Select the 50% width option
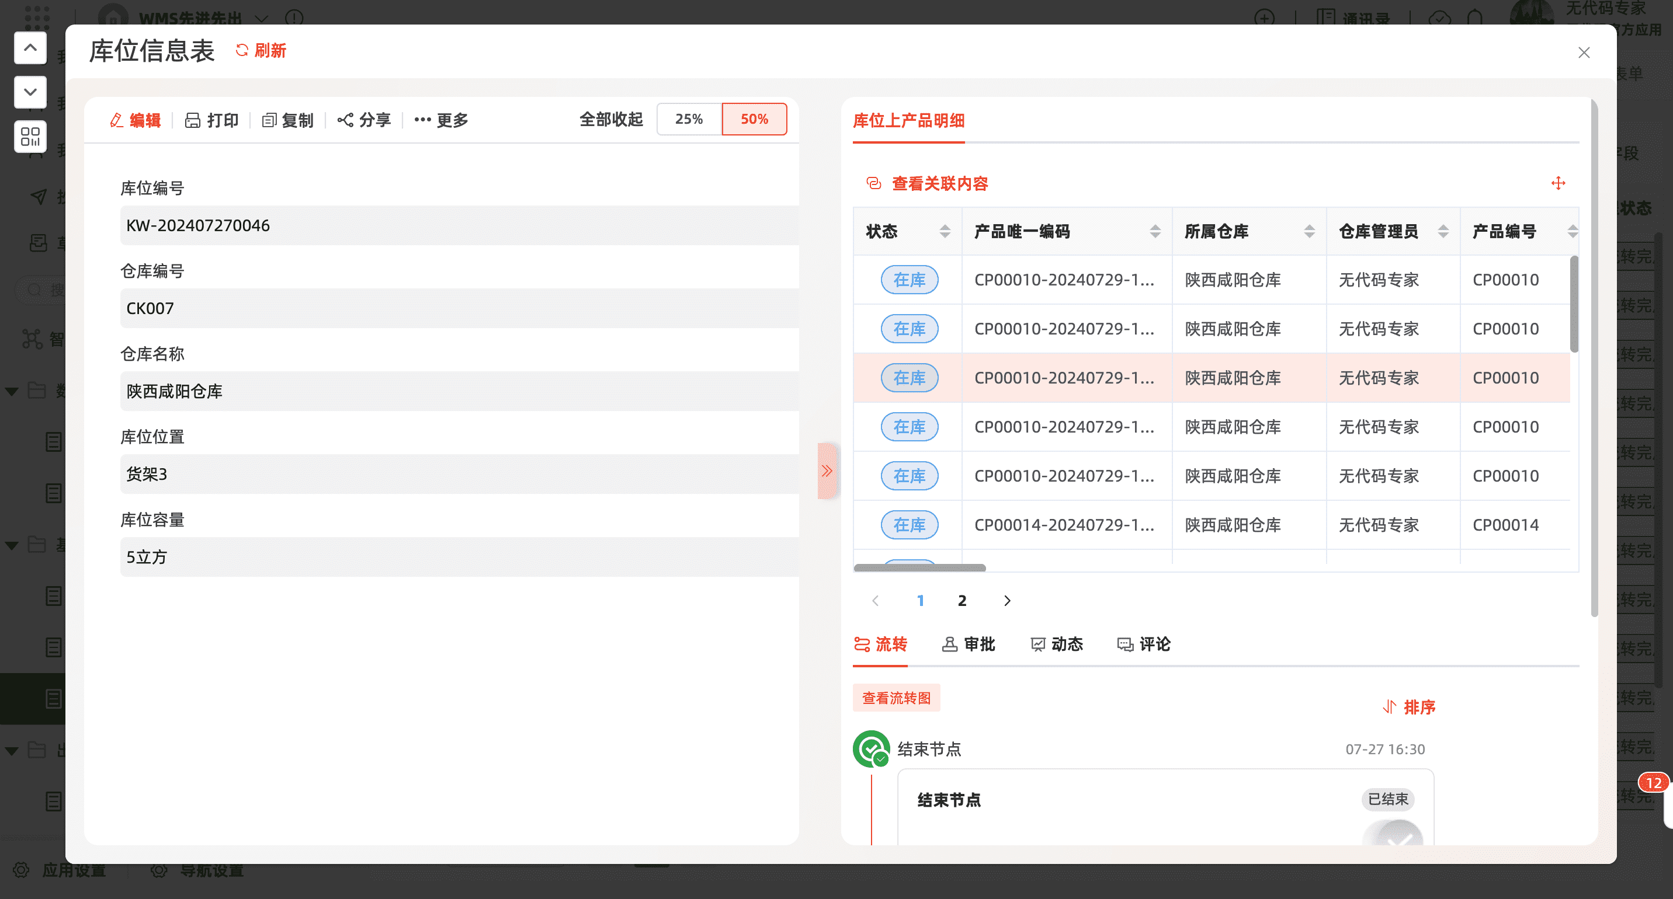The width and height of the screenshot is (1673, 899). (754, 119)
